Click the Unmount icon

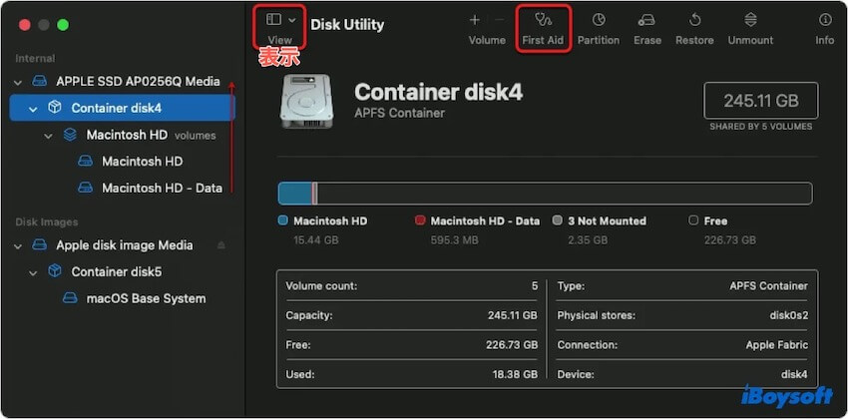pyautogui.click(x=750, y=20)
